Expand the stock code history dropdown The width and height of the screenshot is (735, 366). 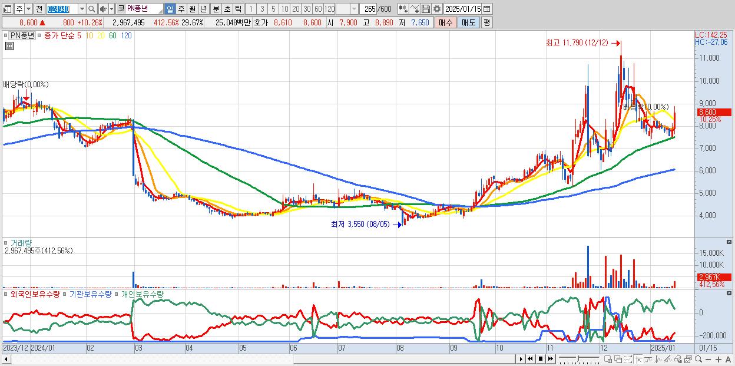82,9
